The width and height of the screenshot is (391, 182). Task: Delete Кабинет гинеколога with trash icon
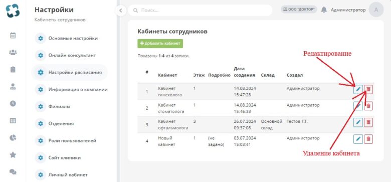[x=368, y=89]
